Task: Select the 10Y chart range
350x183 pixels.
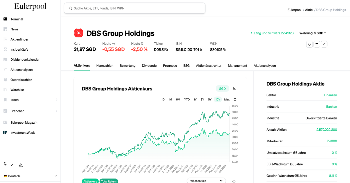Action: point(218,99)
